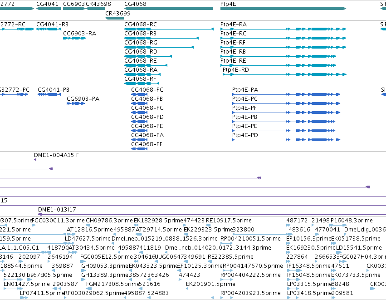Screen dimensions: 386x300
Task: Click the Ptp4E-RD transcript label
Action: pos(236,70)
